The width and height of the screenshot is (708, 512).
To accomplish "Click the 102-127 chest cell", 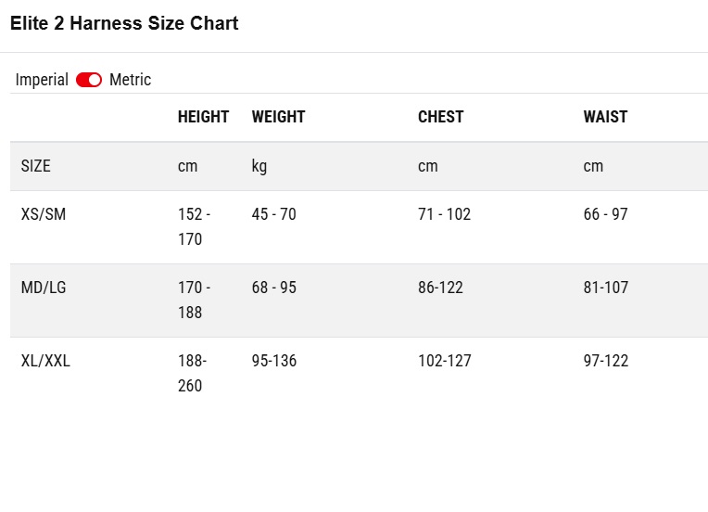I will pos(444,361).
